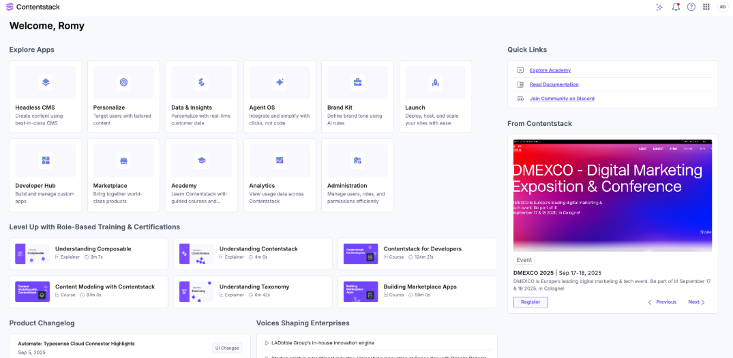Click the Academy graduation cap icon
733x358 pixels.
pos(201,161)
